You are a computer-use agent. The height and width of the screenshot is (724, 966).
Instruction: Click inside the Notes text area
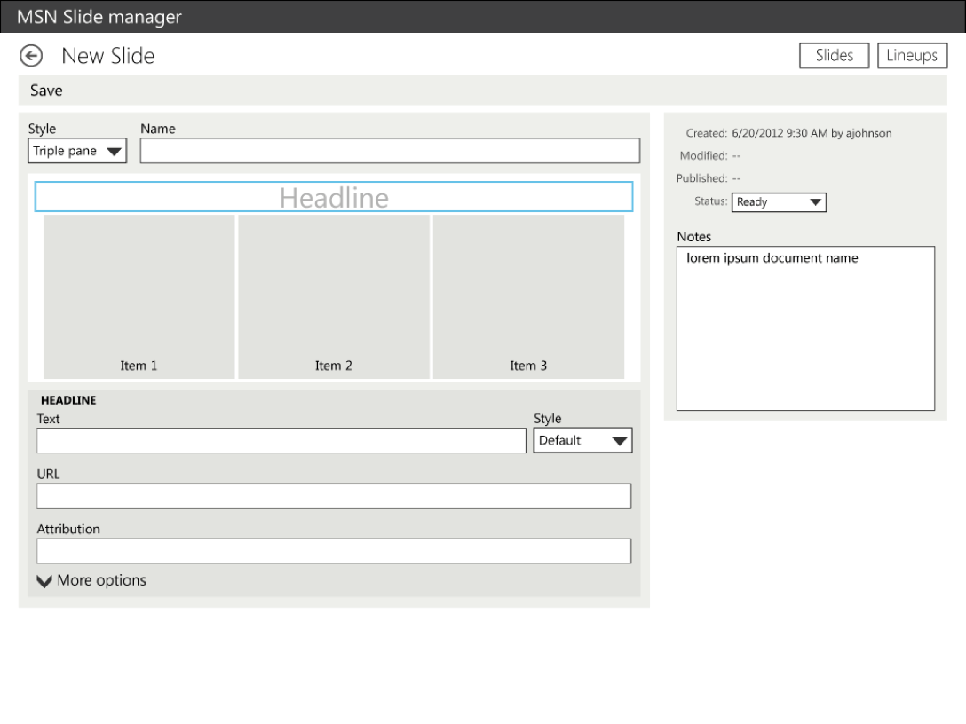805,328
